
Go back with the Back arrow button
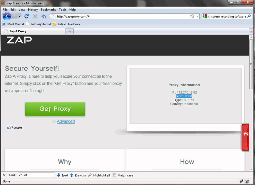coord(7,16)
